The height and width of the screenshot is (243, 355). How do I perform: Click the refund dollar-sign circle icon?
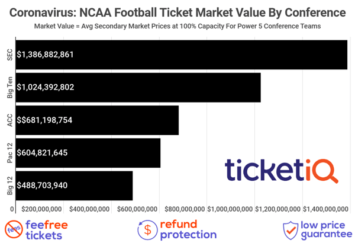point(147,230)
